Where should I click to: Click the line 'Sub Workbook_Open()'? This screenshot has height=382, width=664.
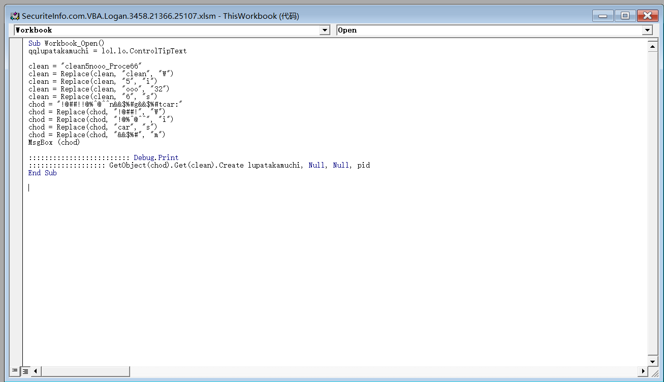(x=66, y=43)
